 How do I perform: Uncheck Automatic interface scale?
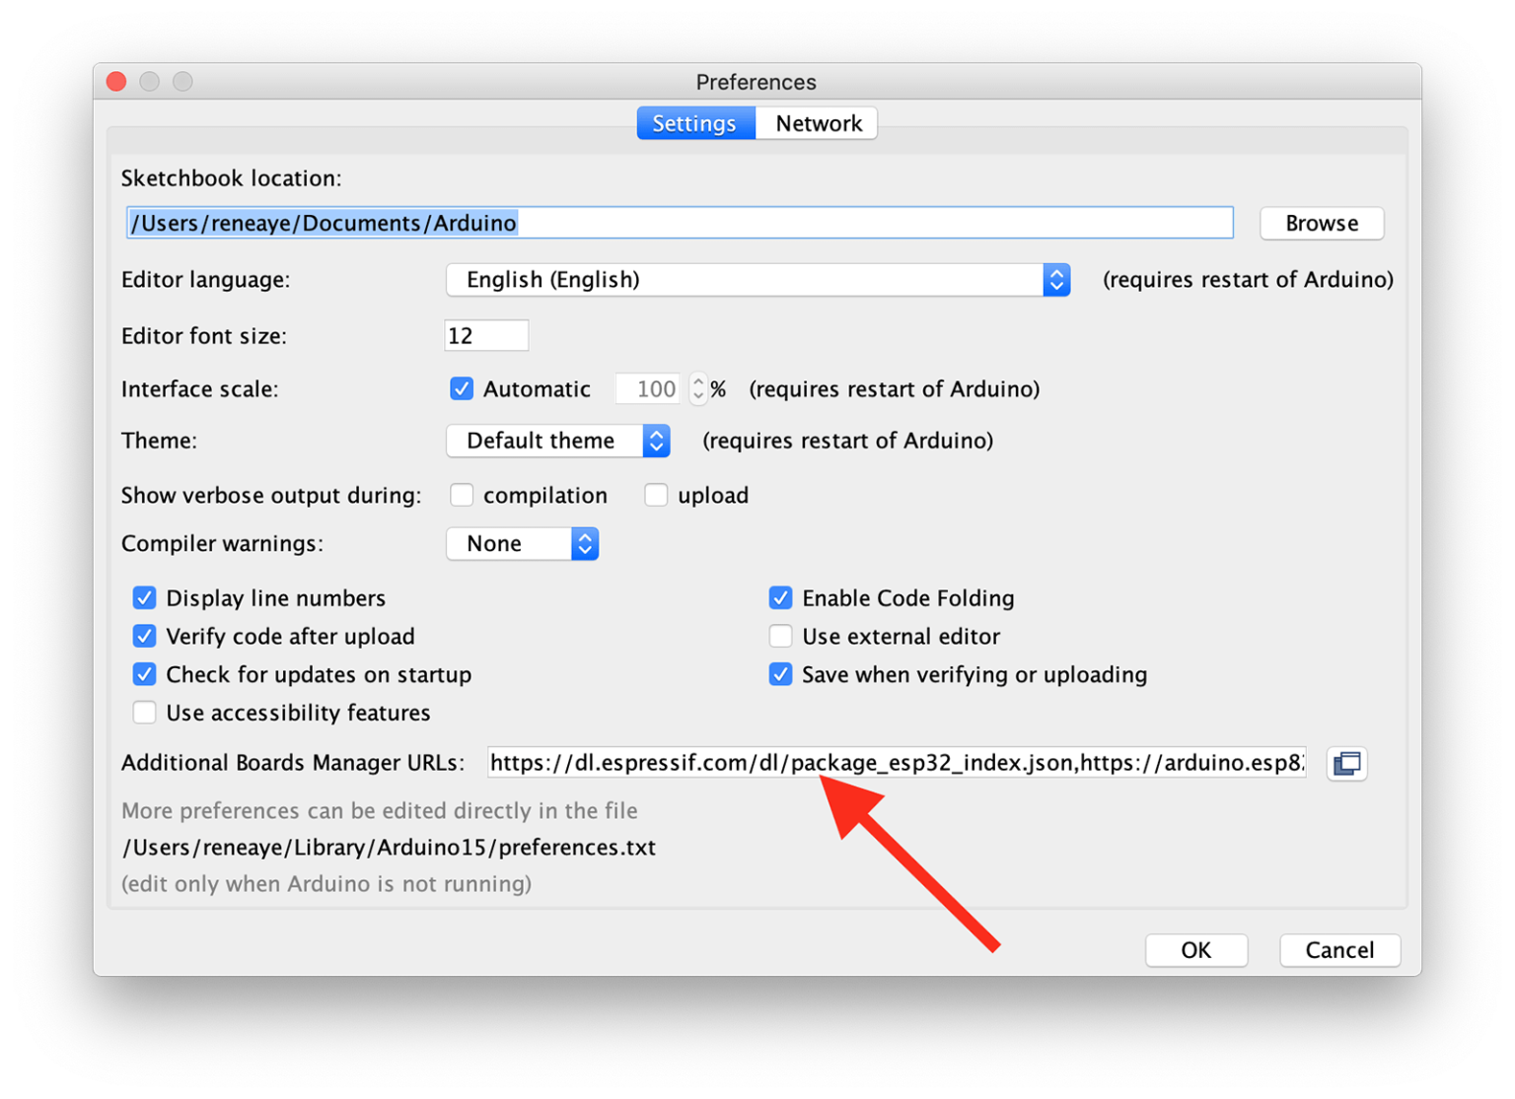coord(462,389)
